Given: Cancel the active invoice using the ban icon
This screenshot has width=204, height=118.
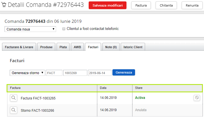Looking at the screenshot, I should tap(197, 98).
